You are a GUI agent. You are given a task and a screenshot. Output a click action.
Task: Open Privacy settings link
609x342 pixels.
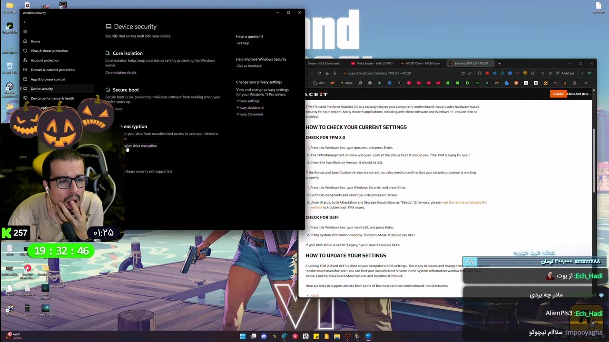click(248, 101)
